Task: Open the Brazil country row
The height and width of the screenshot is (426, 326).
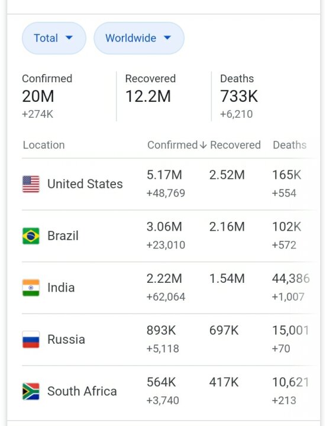Action: pos(169,236)
